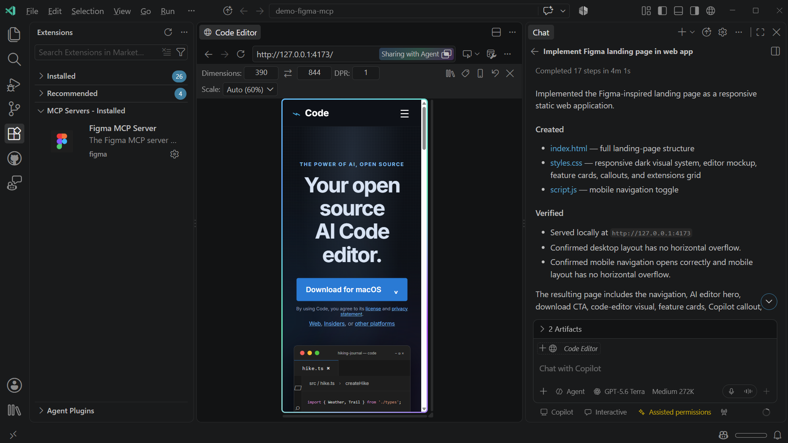Image resolution: width=788 pixels, height=443 pixels.
Task: Open the Accounts menu in activity bar
Action: tap(14, 385)
